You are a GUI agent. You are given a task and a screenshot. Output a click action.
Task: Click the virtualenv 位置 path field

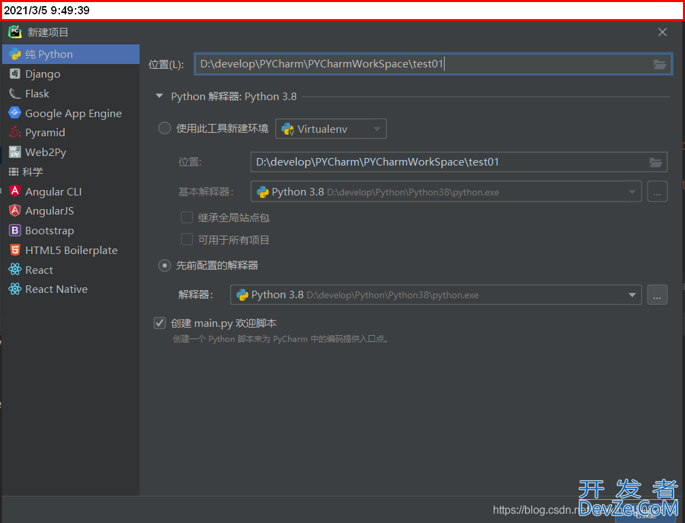tap(459, 162)
